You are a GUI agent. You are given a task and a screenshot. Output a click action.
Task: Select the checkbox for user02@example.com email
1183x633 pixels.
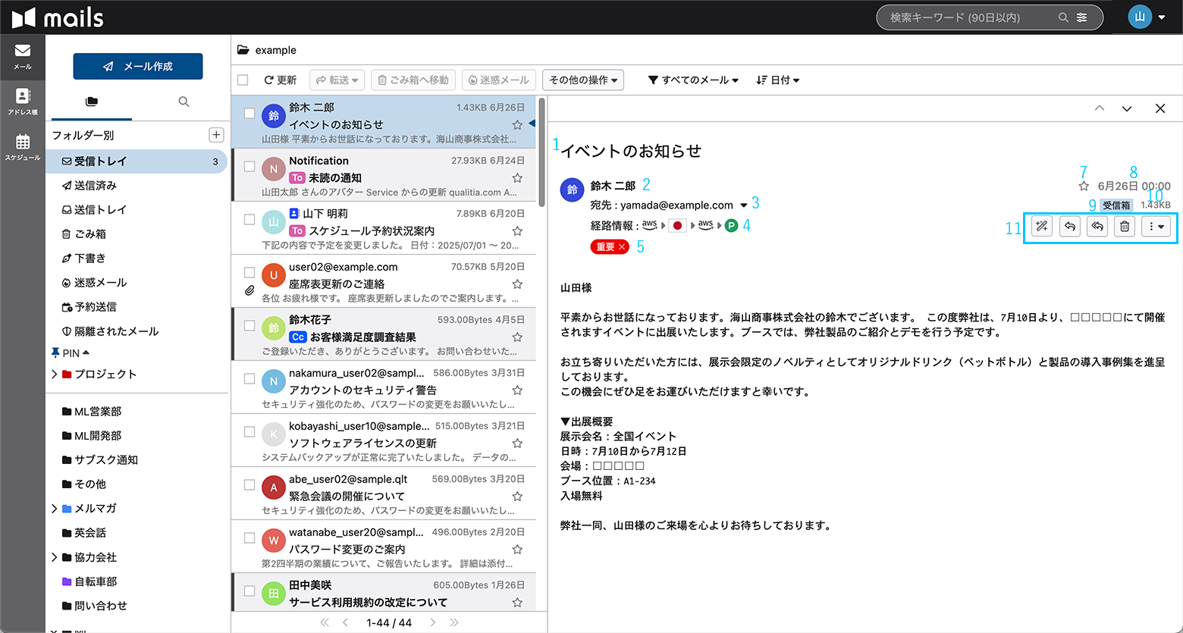(249, 272)
